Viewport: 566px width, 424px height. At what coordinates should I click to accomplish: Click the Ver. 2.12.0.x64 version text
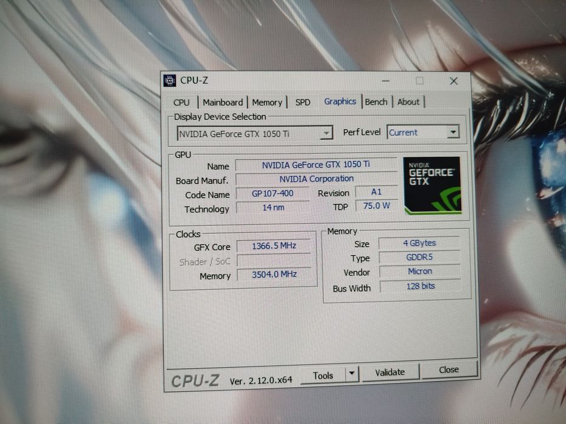coord(261,381)
